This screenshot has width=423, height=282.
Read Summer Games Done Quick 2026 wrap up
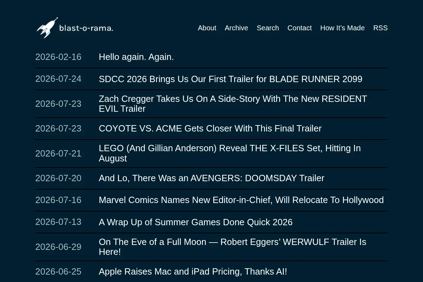[196, 222]
